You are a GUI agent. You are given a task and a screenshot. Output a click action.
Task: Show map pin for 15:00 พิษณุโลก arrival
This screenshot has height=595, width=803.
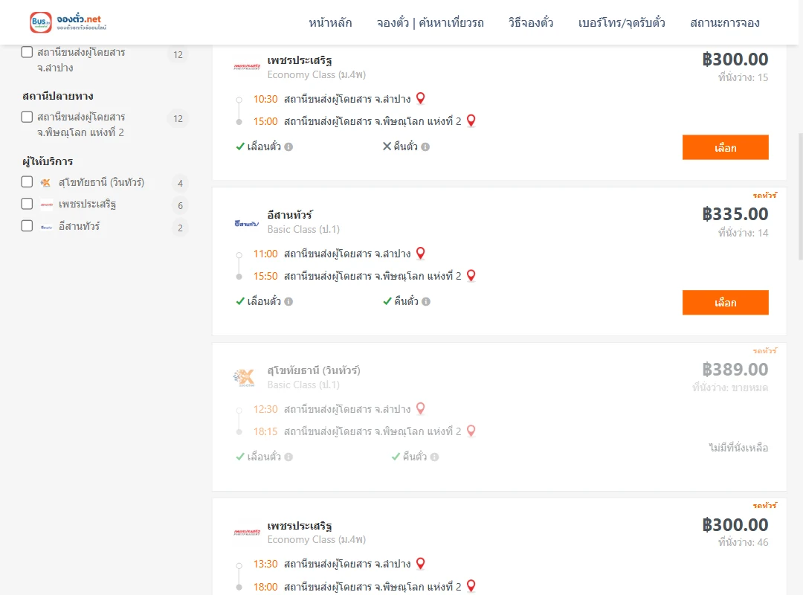[x=471, y=121]
